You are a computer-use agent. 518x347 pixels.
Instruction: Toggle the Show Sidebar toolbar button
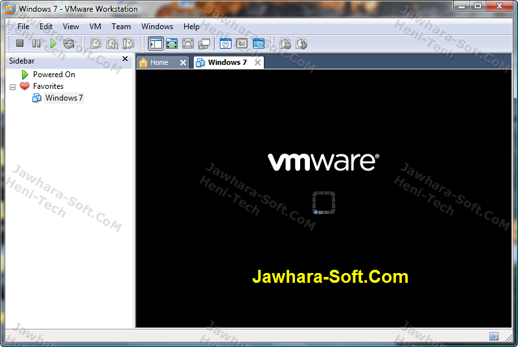click(x=156, y=43)
